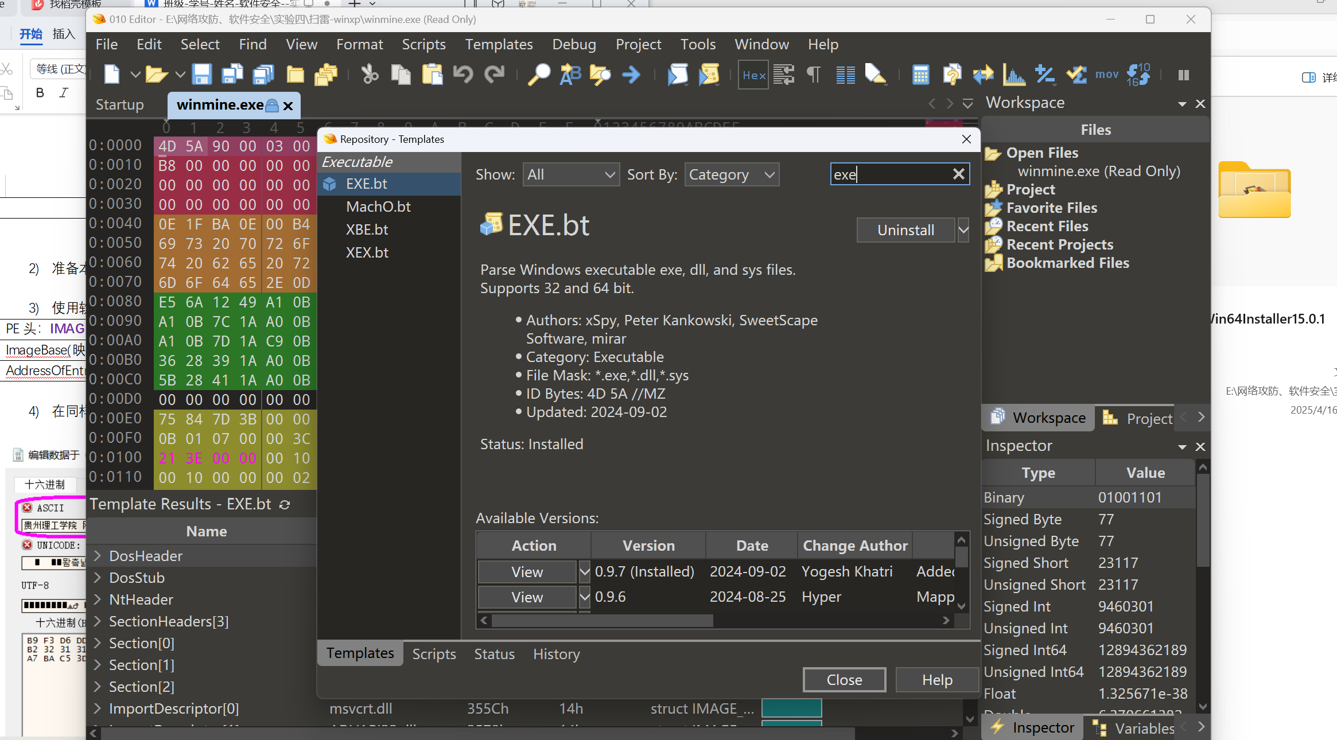This screenshot has width=1337, height=740.
Task: Open the Show filter dropdown
Action: point(570,174)
